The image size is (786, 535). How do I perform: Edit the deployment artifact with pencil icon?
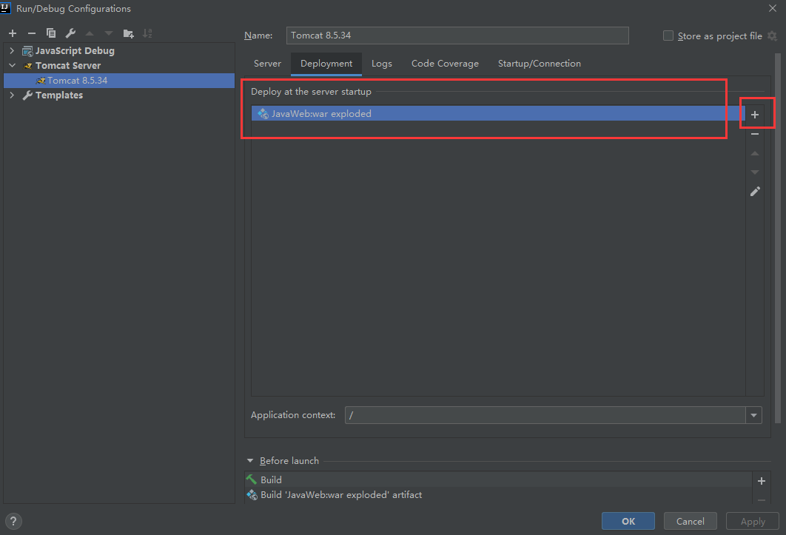point(755,191)
